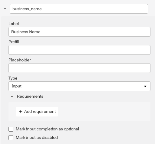155x144 pixels.
Task: Enable Mark input completion as optional checkbox
Action: pyautogui.click(x=11, y=129)
